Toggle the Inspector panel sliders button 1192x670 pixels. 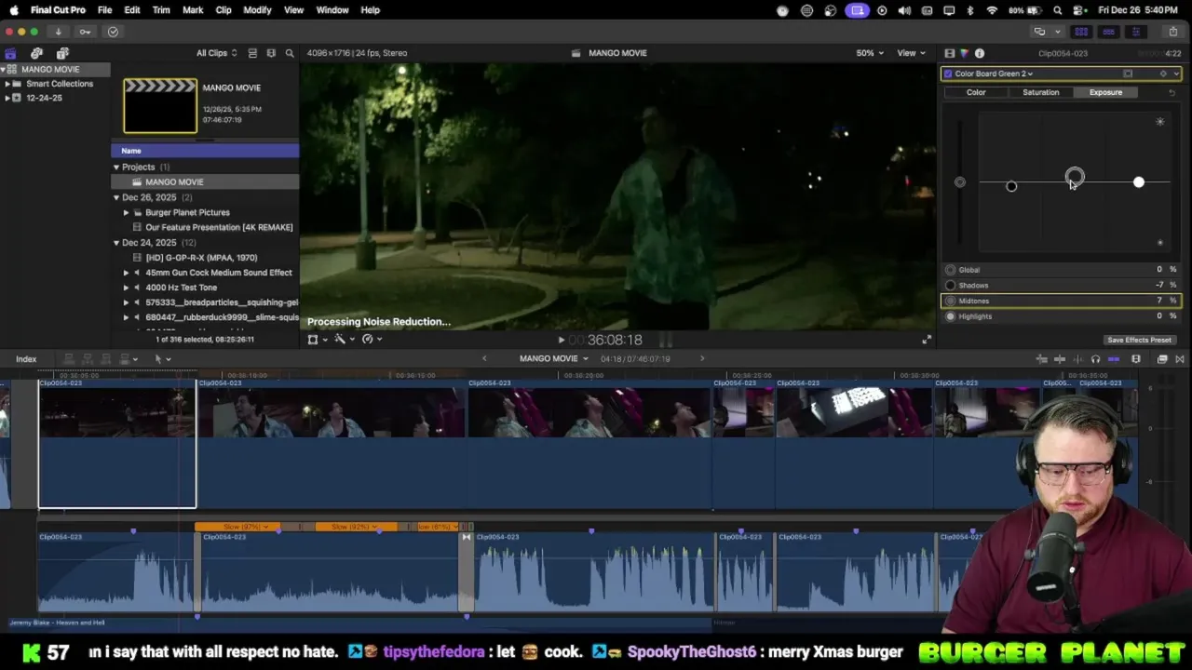(1135, 32)
